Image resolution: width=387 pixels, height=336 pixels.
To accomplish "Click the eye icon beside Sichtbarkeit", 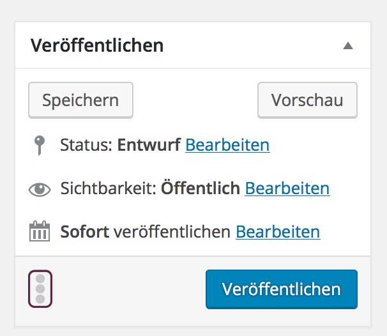I will coord(40,189).
